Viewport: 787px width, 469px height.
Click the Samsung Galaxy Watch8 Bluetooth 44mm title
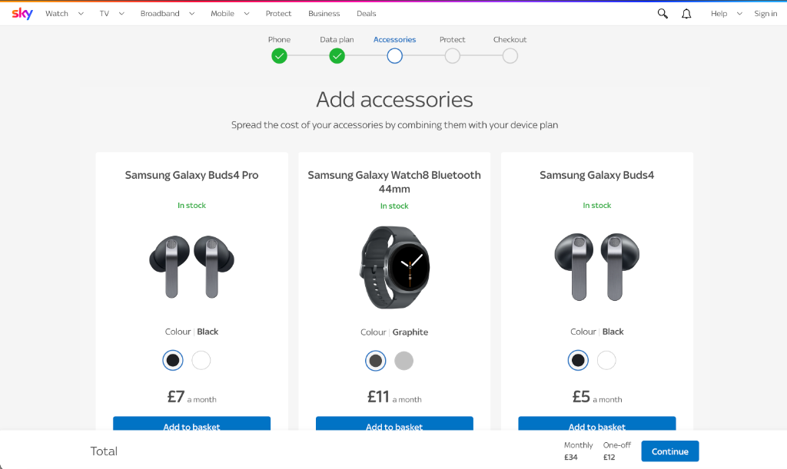point(394,182)
